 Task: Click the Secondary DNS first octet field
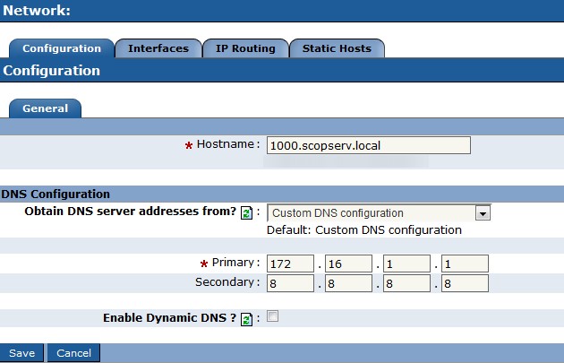[x=290, y=283]
